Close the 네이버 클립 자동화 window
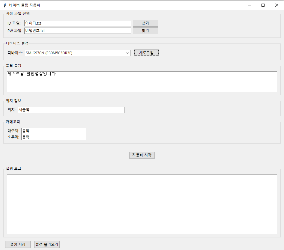The image size is (284, 250). coord(277,5)
